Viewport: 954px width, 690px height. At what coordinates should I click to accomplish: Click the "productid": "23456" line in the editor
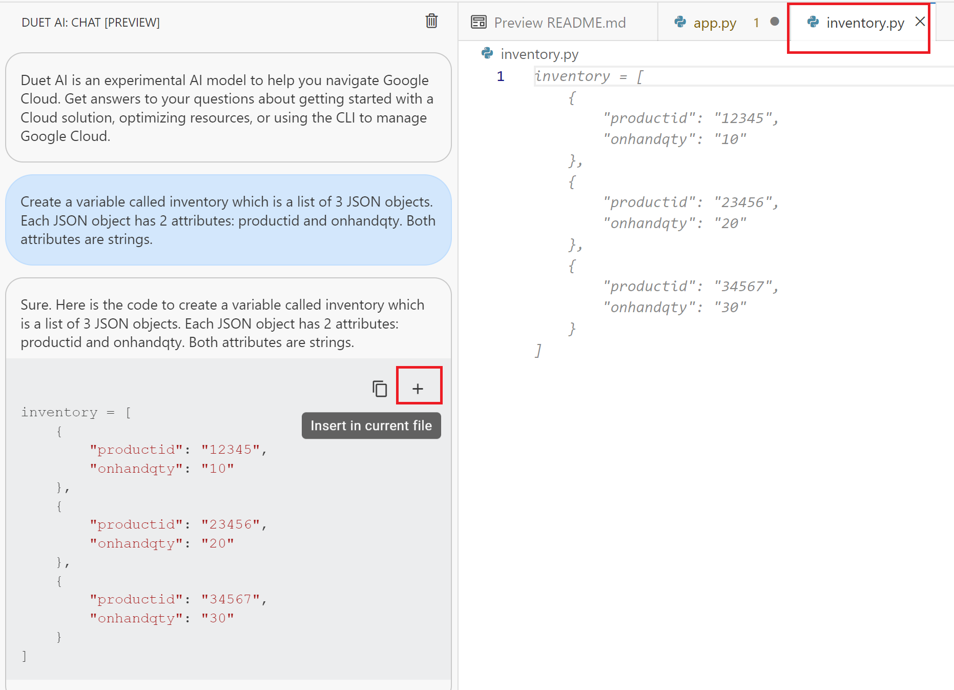click(691, 202)
